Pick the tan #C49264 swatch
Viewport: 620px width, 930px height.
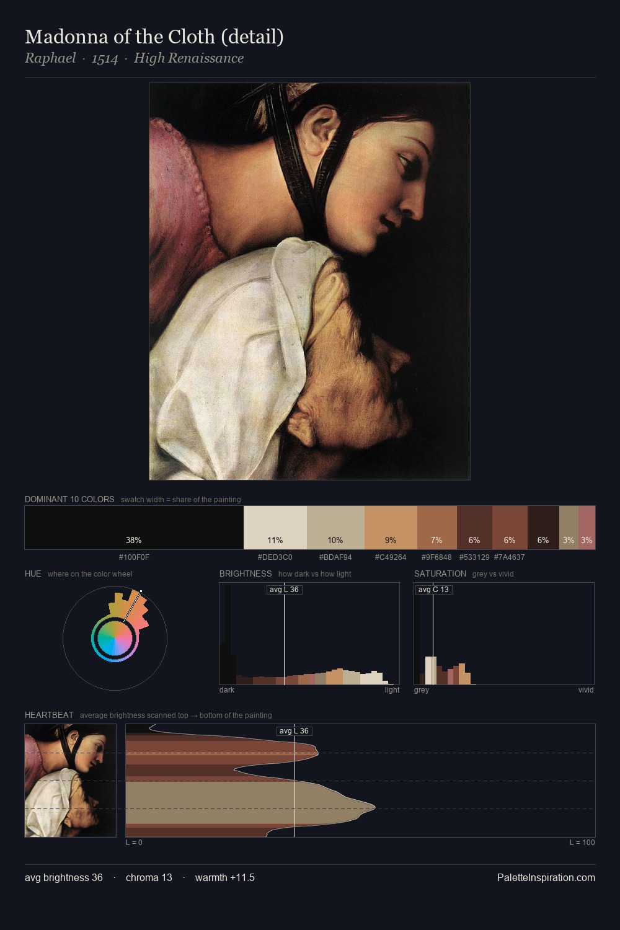[391, 528]
